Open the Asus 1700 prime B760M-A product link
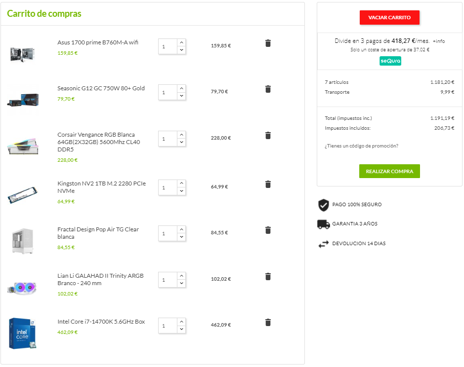Viewport: 464px width, 367px height. [98, 42]
